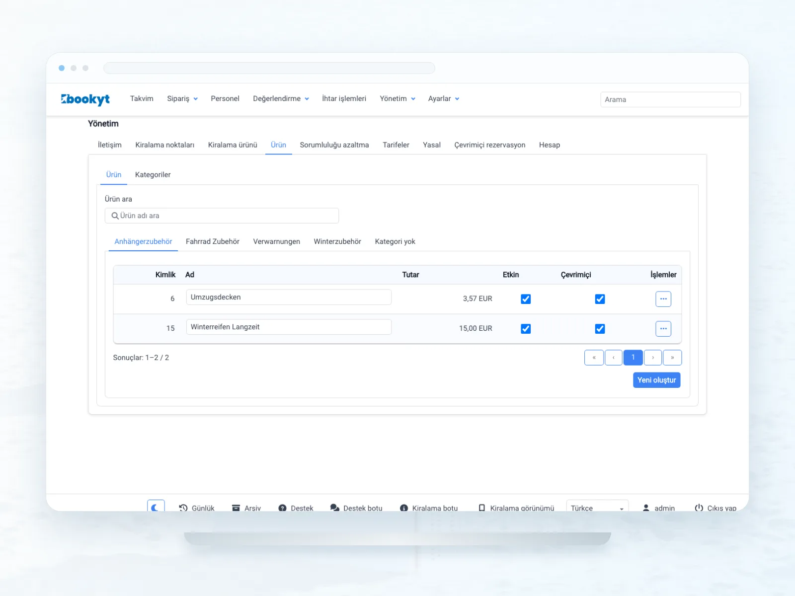Edit the Umzugsdecken name field

point(289,297)
